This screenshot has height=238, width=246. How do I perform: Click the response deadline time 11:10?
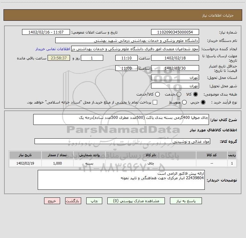pos(127,58)
